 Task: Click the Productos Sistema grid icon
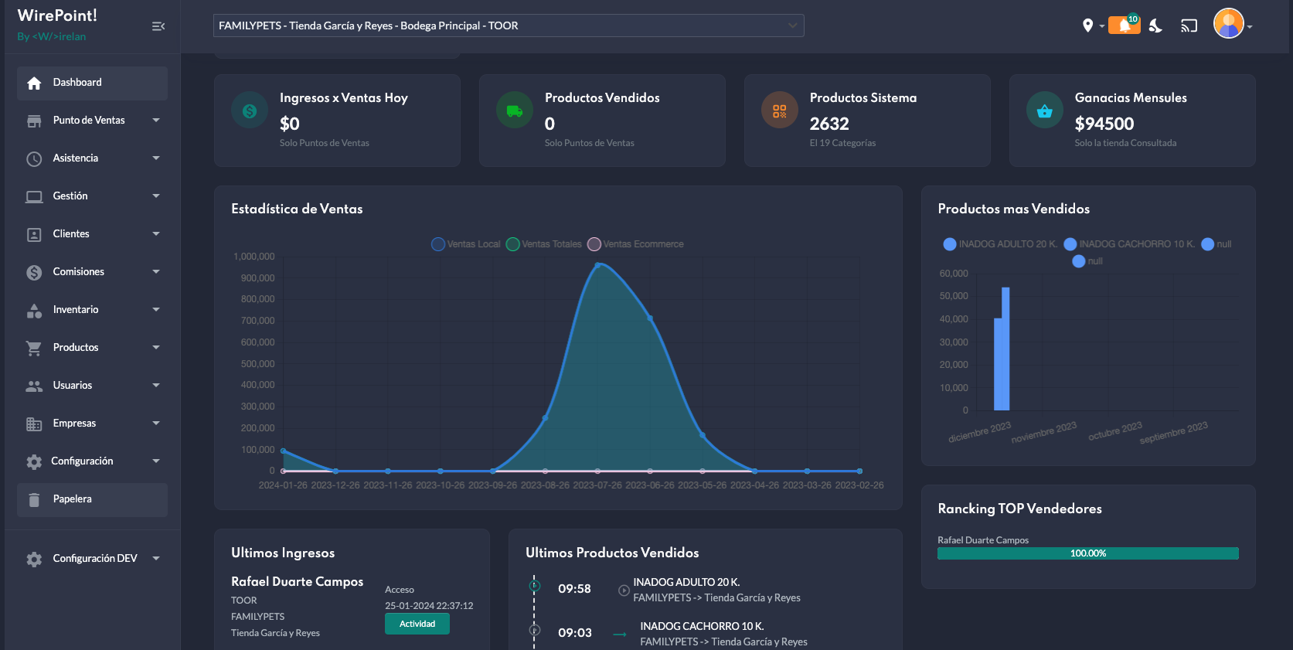coord(780,111)
